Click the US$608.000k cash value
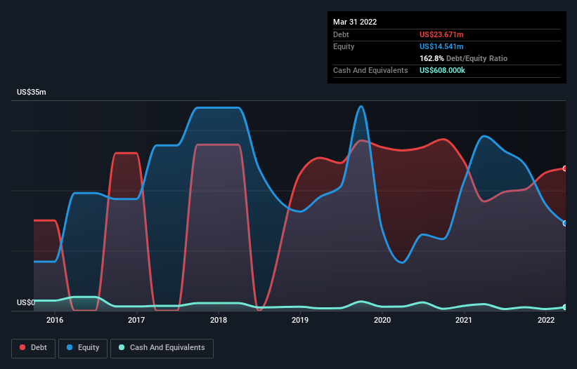 (x=442, y=70)
